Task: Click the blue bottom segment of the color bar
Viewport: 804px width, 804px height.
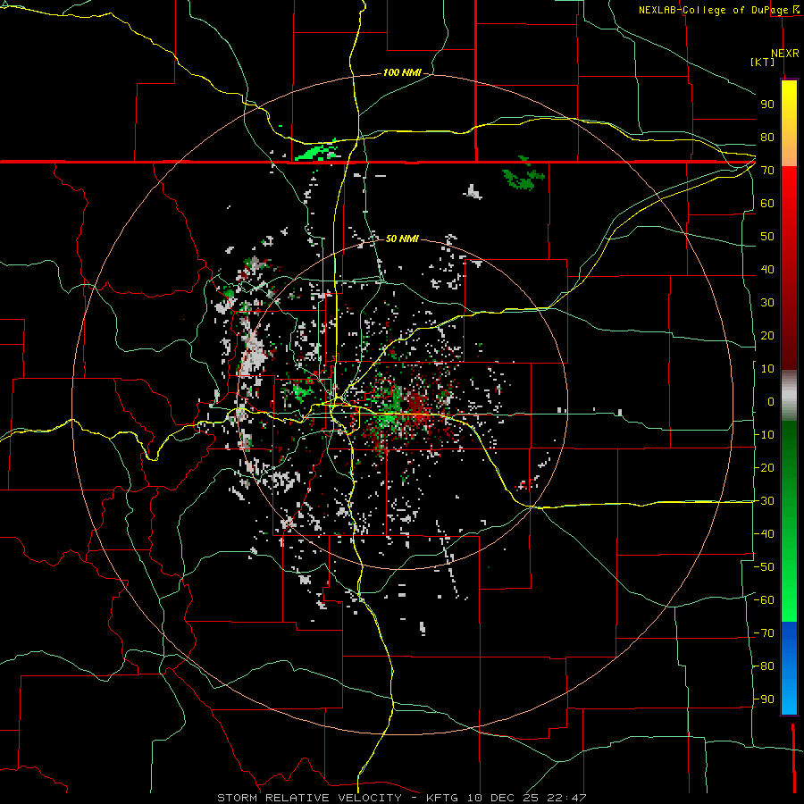Action: (789, 668)
